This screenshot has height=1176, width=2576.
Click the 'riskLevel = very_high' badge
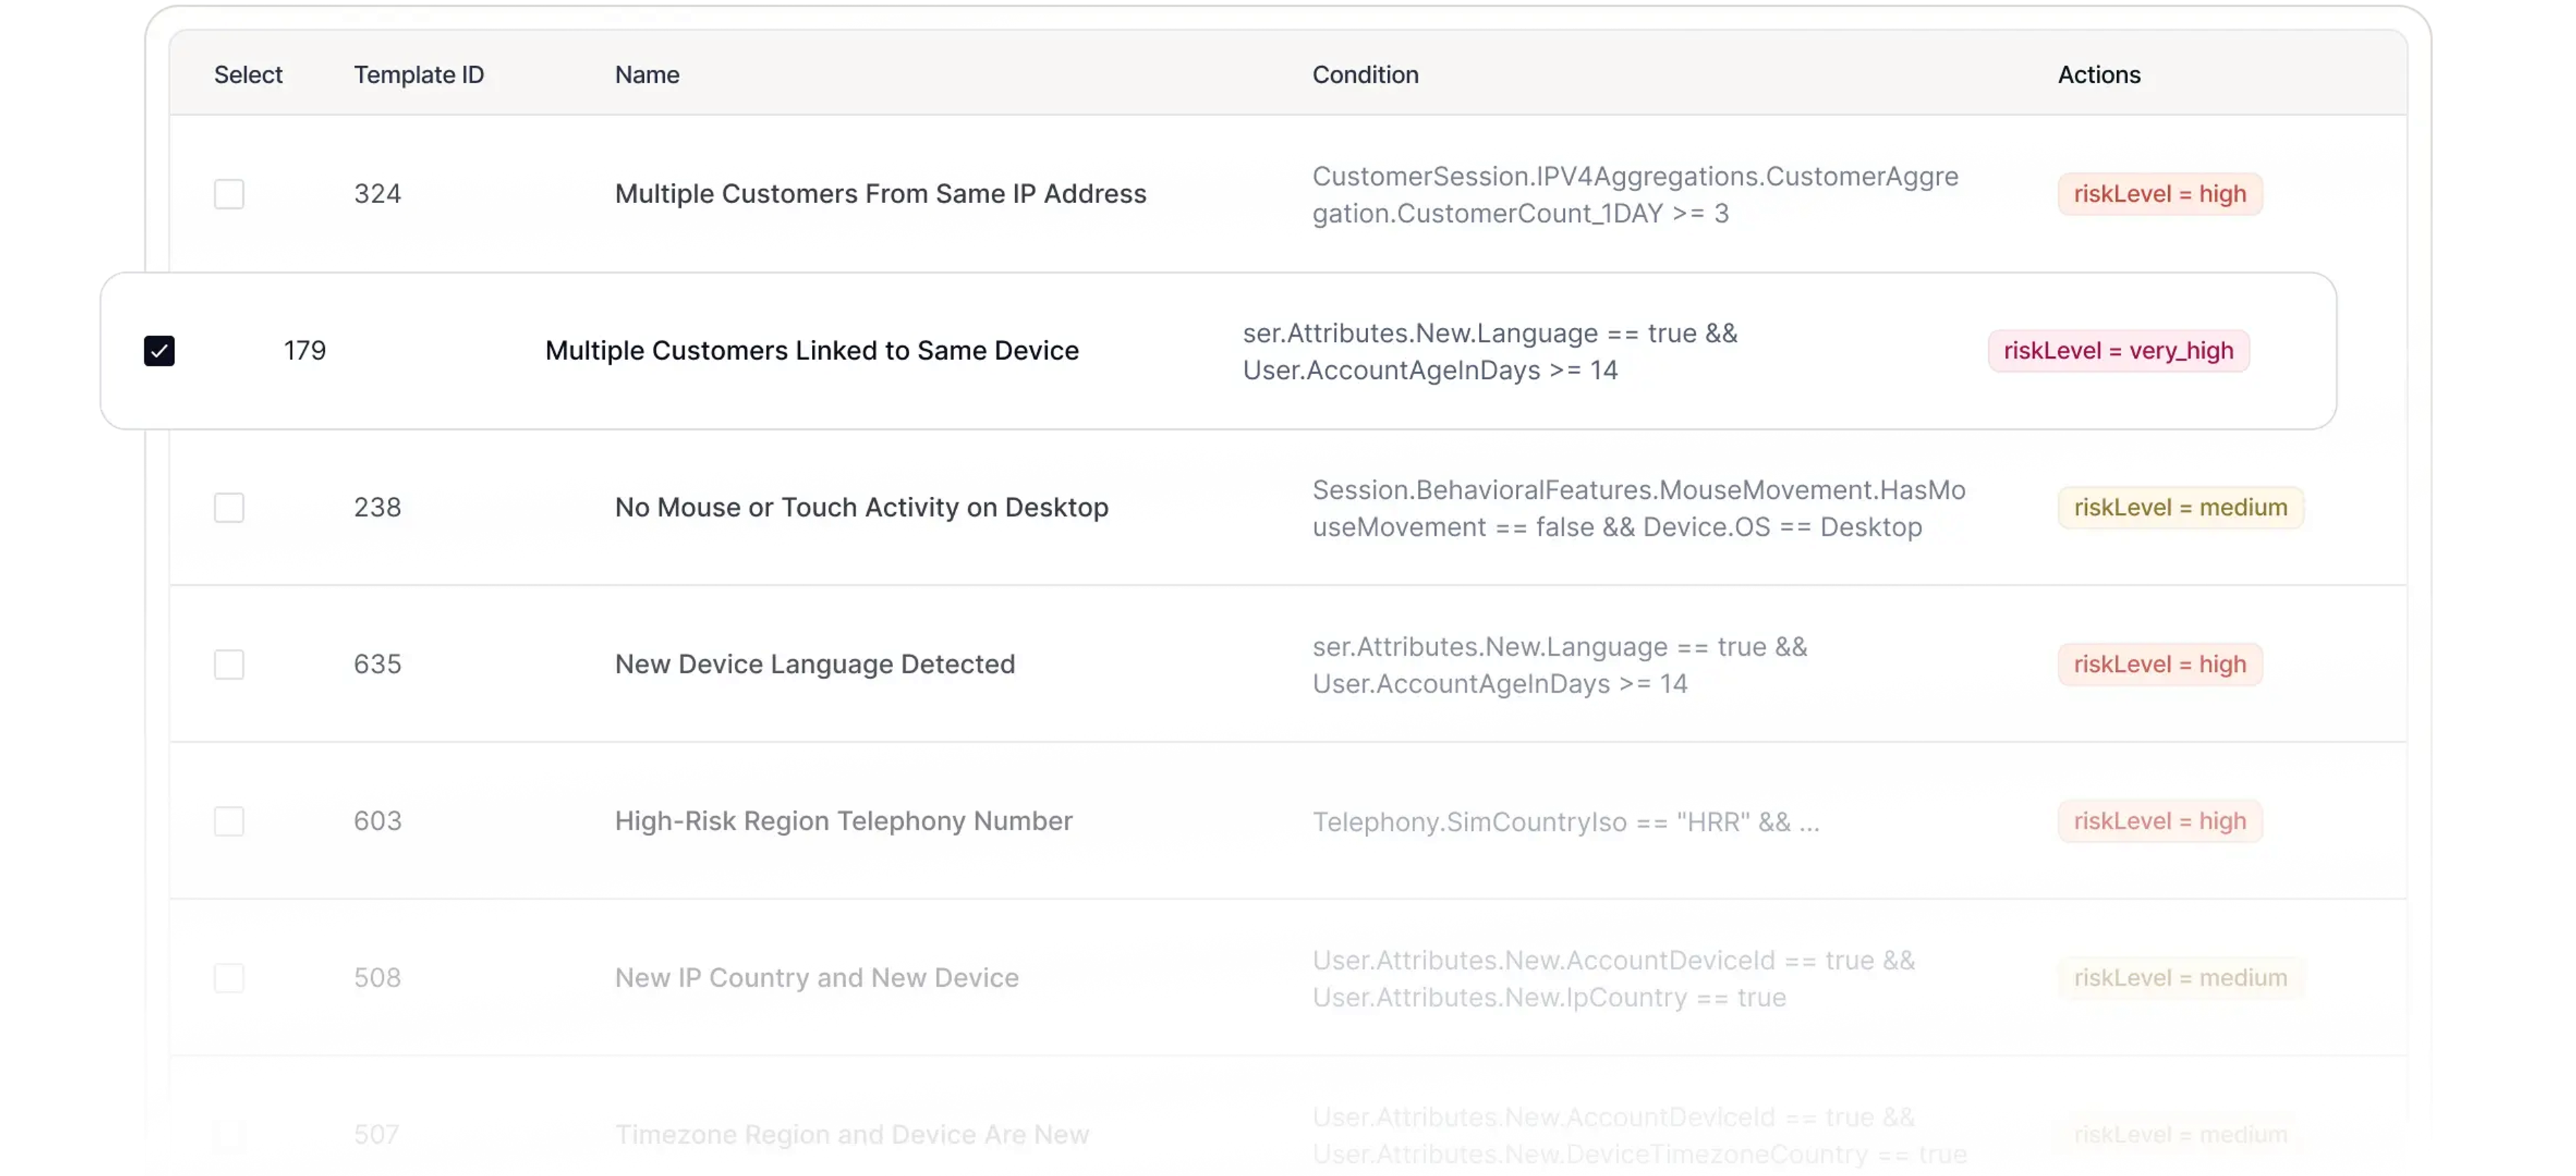point(2118,351)
